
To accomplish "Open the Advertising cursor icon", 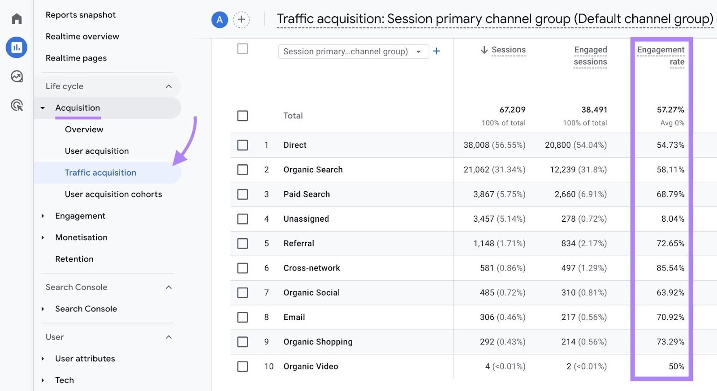I will point(17,105).
